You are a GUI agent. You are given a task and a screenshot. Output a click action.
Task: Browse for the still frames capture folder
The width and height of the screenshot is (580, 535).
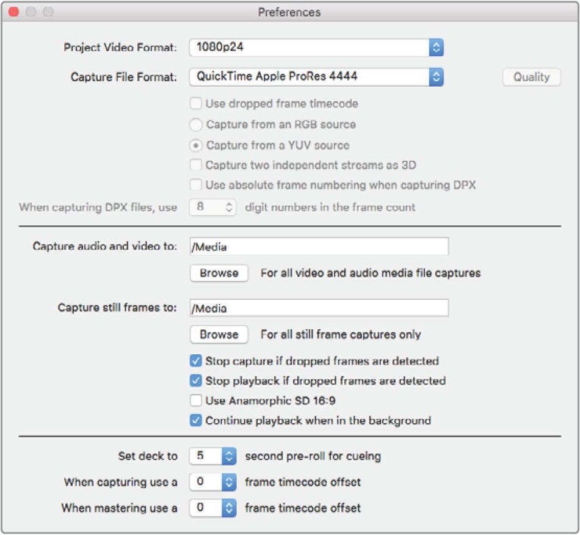219,335
